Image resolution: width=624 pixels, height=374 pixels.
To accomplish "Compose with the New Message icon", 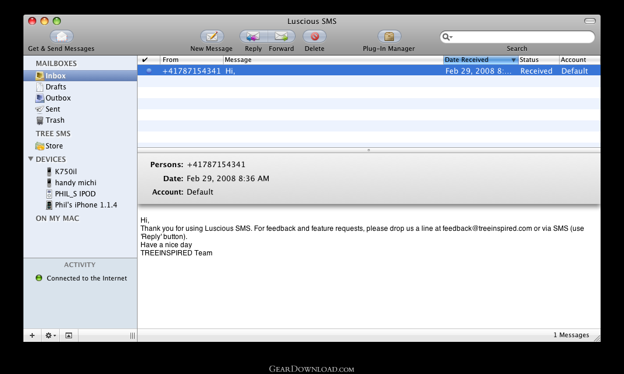I will point(212,37).
